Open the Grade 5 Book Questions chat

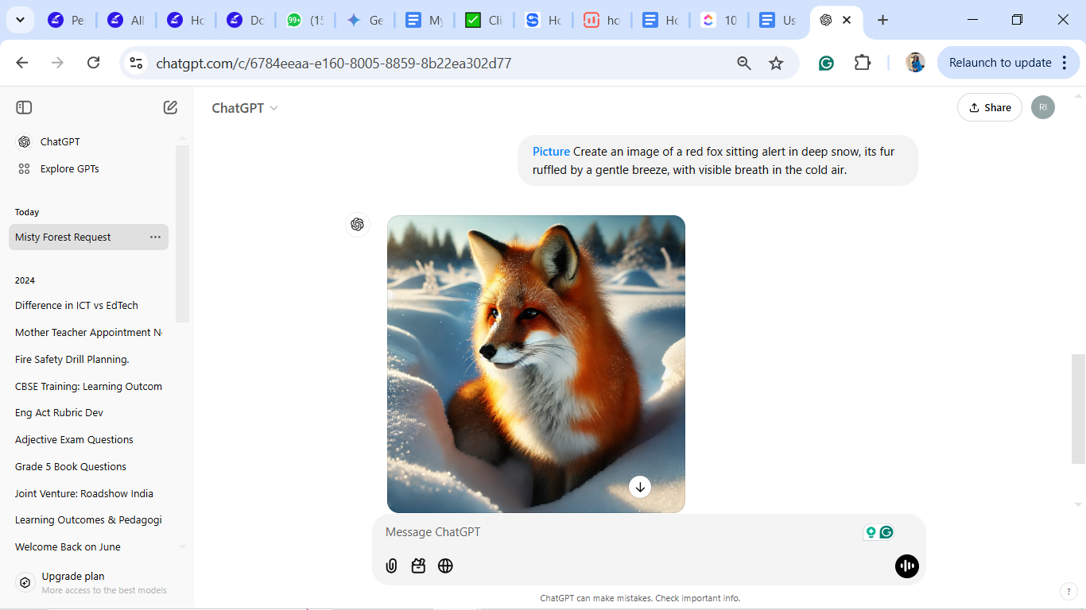click(88, 466)
